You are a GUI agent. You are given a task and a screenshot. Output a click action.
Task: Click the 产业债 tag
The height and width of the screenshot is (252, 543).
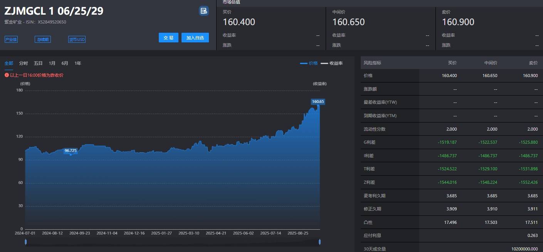(x=11, y=39)
